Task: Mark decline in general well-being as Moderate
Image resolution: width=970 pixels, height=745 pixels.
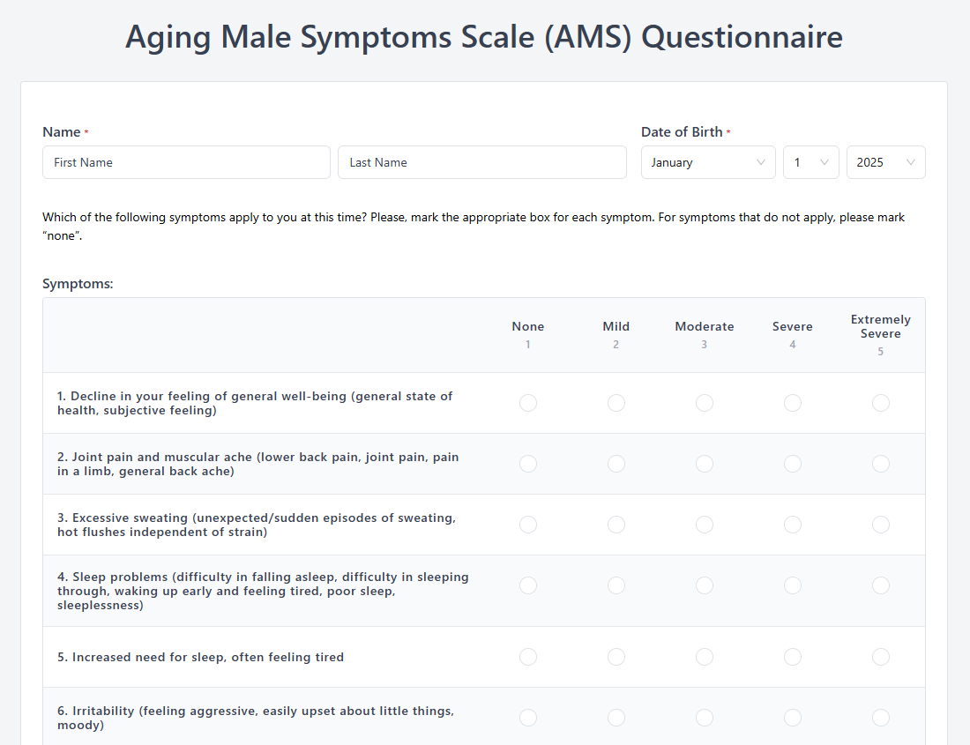Action: coord(705,403)
